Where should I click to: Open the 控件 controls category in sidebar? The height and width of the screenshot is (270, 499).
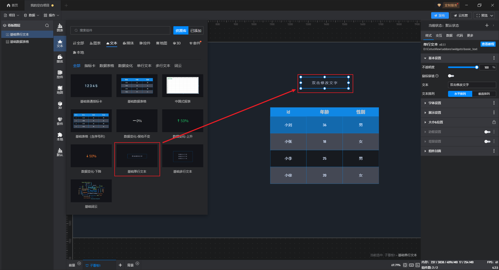coord(60,75)
